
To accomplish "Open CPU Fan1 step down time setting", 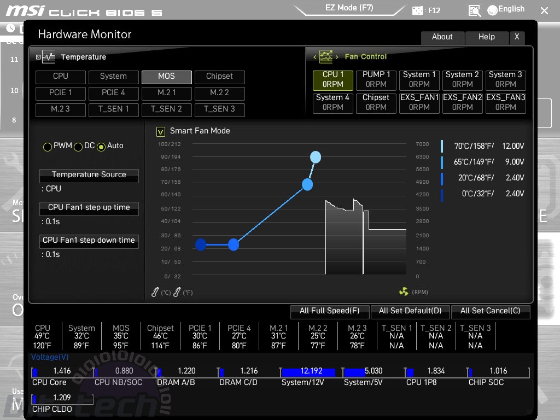I will tap(89, 241).
